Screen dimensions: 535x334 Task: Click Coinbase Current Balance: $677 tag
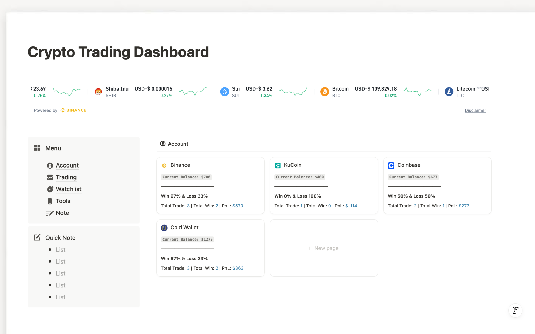pyautogui.click(x=413, y=177)
